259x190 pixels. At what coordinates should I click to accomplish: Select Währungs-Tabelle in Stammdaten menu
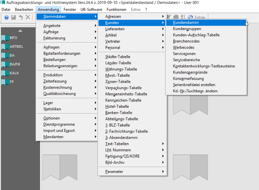[121, 69]
